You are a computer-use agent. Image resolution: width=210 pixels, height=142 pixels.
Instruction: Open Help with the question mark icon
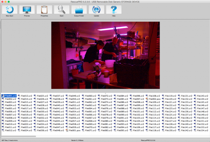pyautogui.click(x=113, y=10)
